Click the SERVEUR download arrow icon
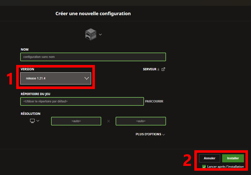 158,69
